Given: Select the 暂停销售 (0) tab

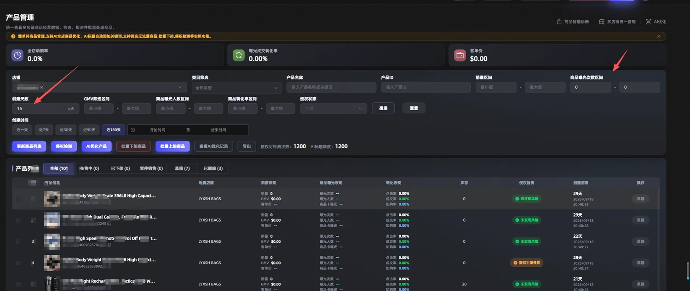Looking at the screenshot, I should coord(151,168).
